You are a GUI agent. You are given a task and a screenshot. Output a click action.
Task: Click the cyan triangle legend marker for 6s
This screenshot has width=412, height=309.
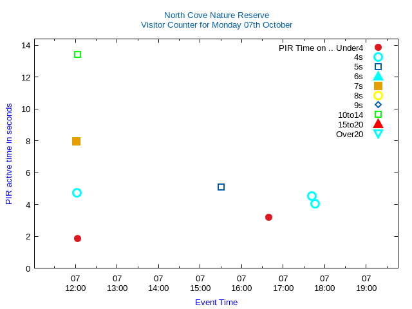(x=378, y=76)
